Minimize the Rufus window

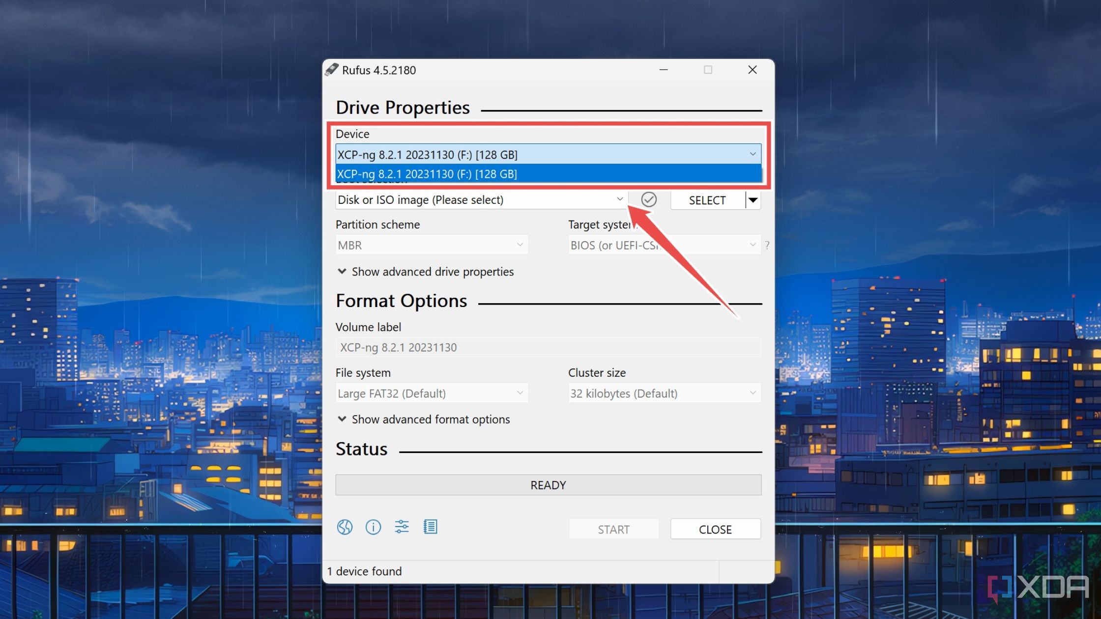tap(664, 70)
